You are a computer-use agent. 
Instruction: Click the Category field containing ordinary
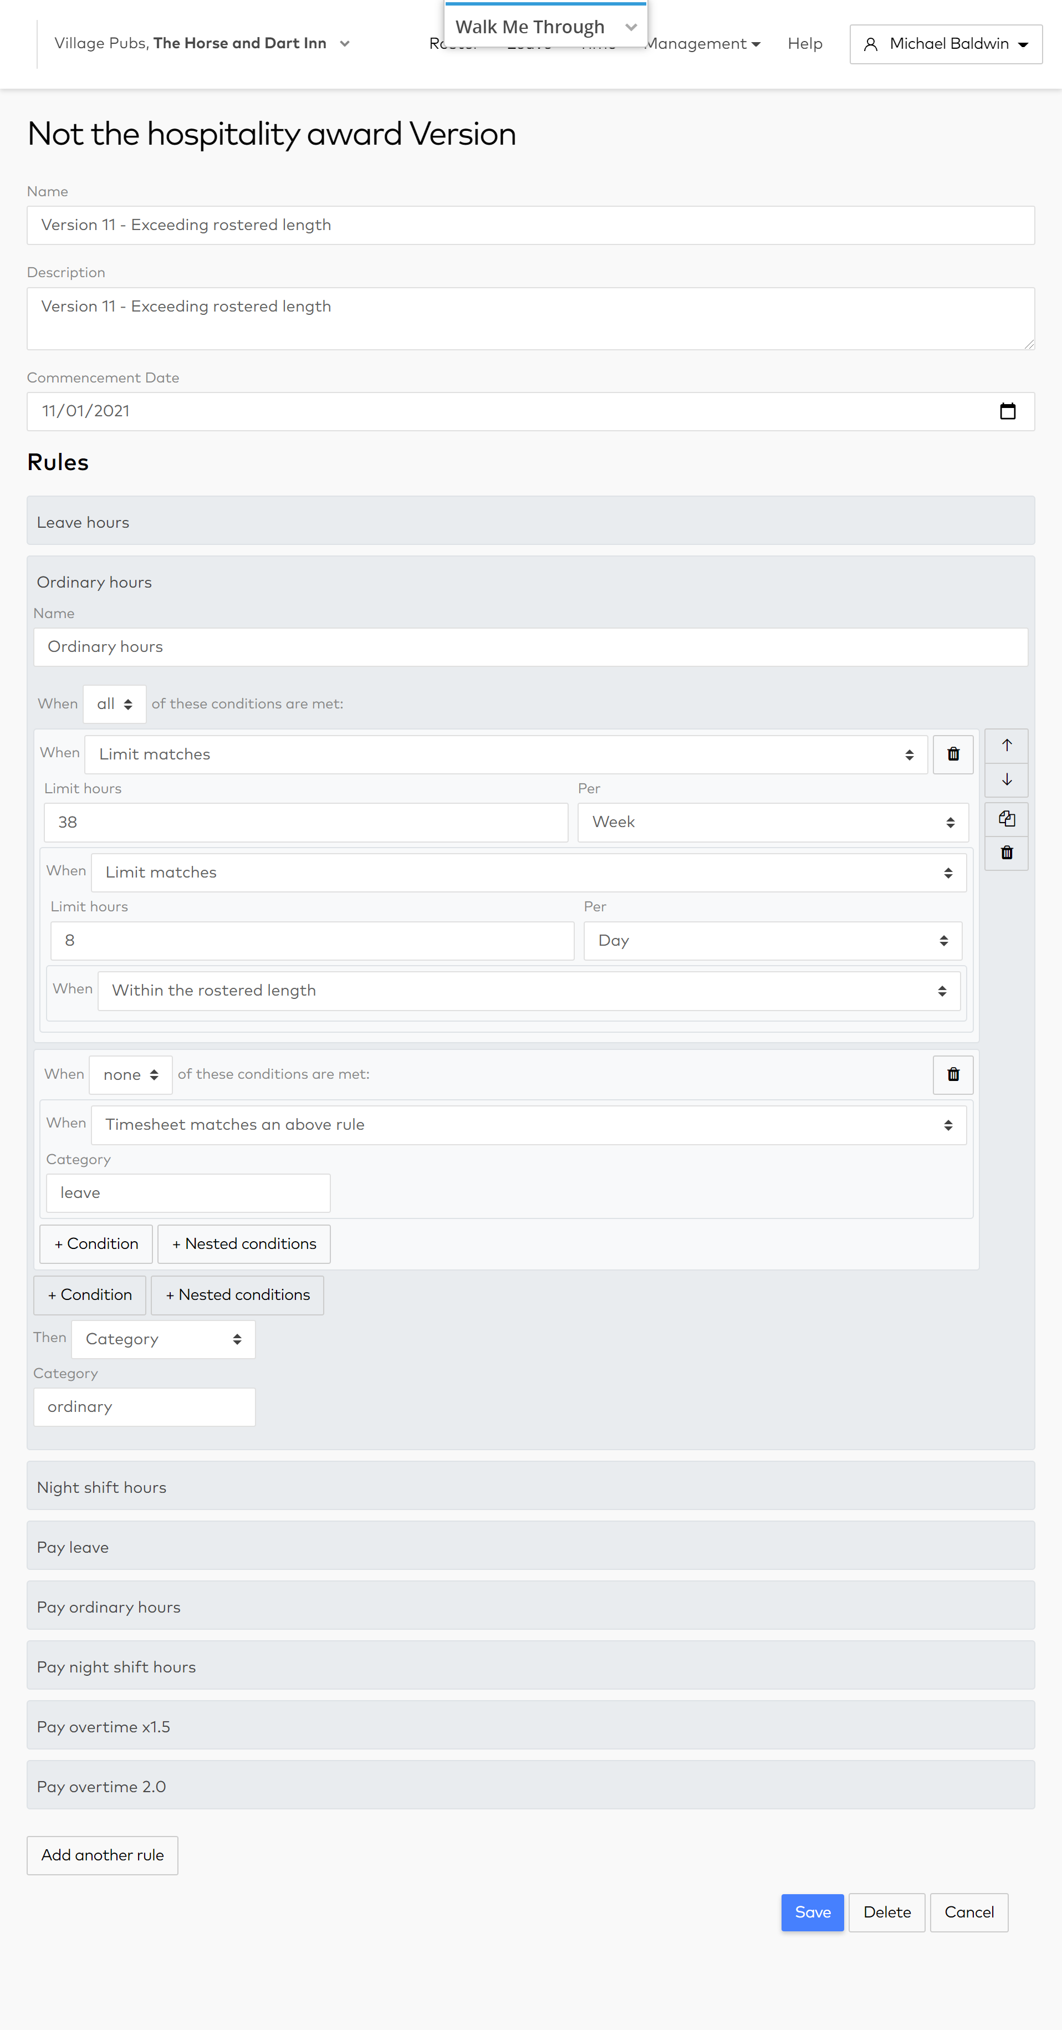pos(144,1407)
